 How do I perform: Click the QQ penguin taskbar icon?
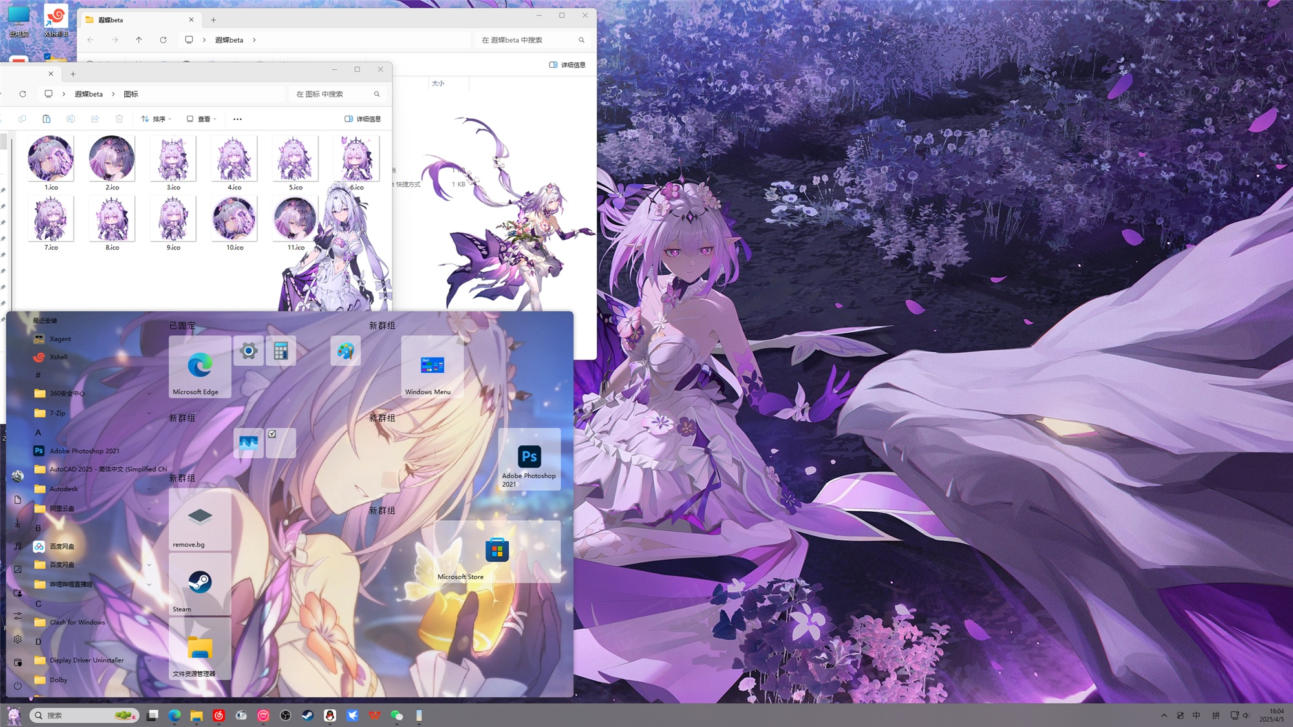330,715
